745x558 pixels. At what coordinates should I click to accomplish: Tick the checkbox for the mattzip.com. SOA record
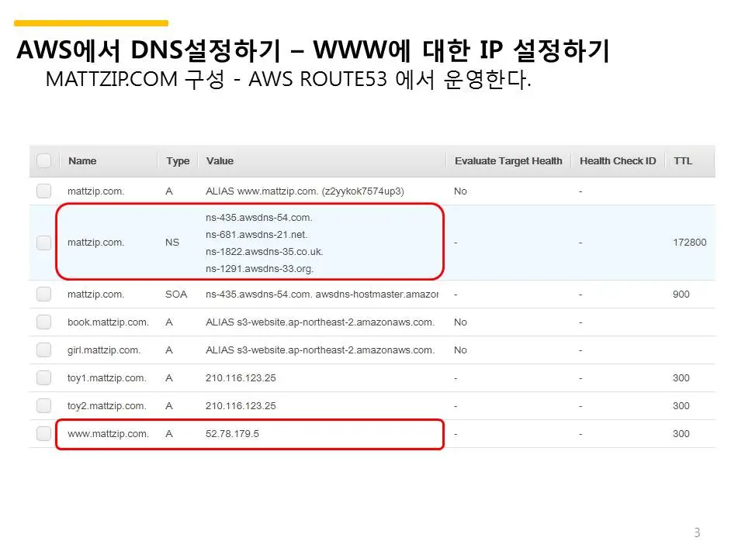tap(43, 294)
